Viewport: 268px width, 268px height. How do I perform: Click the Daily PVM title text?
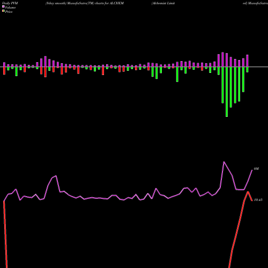click(10, 3)
